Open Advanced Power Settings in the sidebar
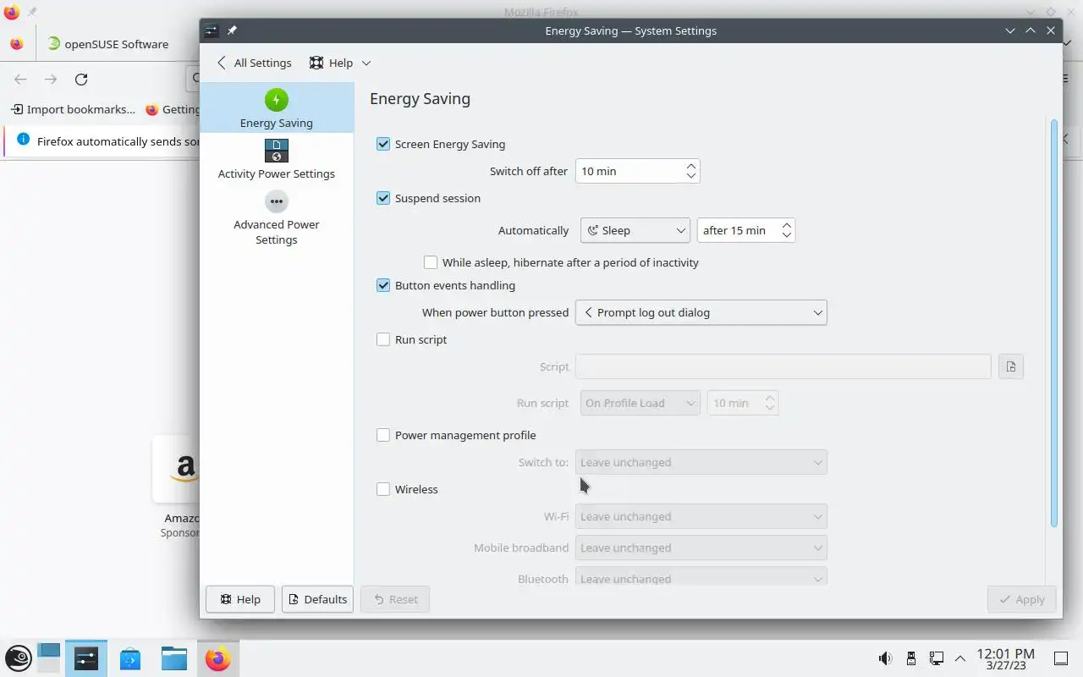Viewport: 1083px width, 677px height. 276,217
